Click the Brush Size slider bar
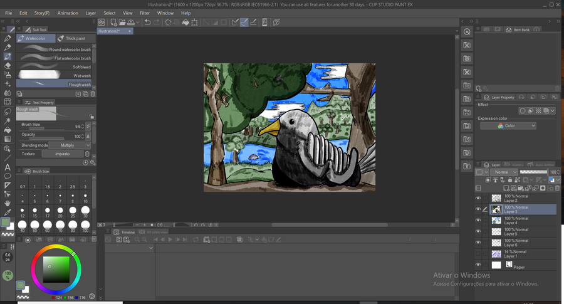 tap(47, 128)
